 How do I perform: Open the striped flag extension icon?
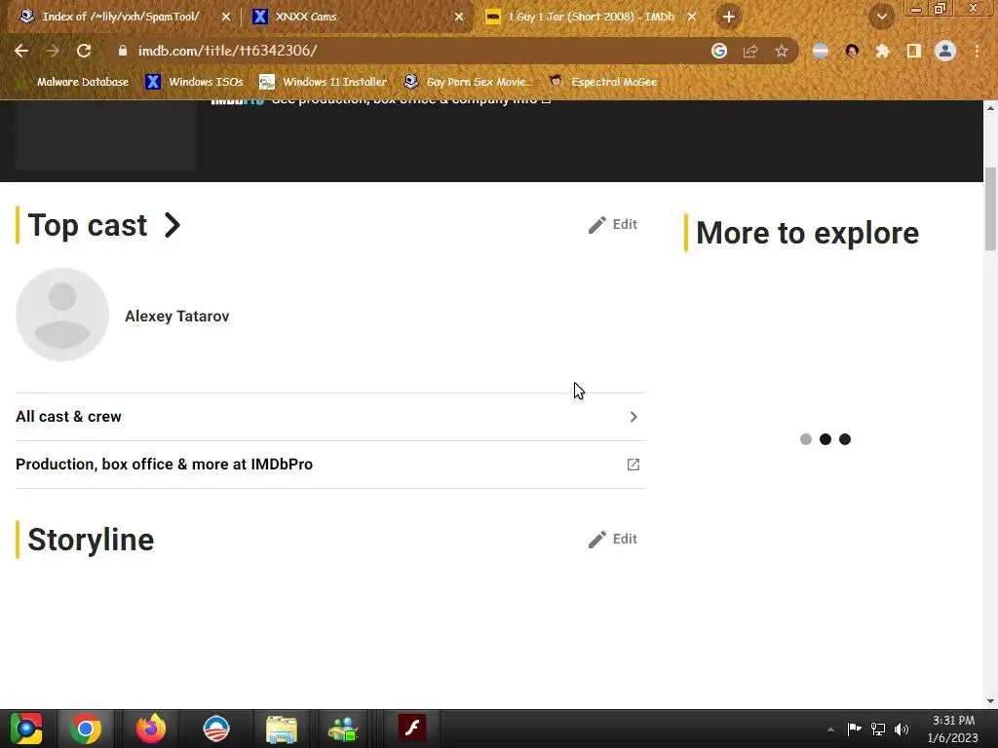click(821, 51)
